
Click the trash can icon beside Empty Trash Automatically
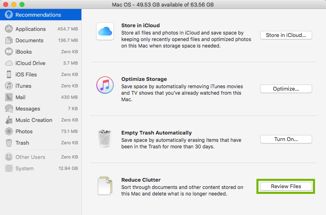pyautogui.click(x=105, y=139)
